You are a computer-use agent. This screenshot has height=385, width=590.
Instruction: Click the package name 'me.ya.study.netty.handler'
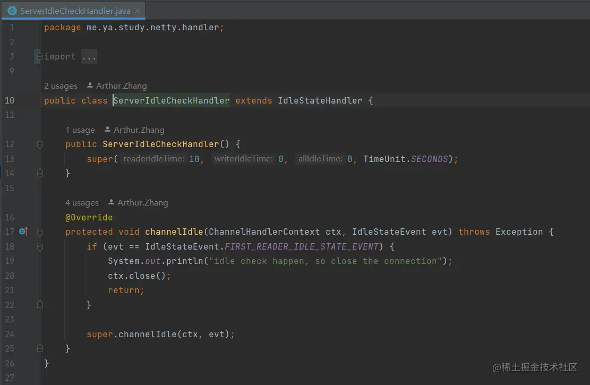[153, 28]
